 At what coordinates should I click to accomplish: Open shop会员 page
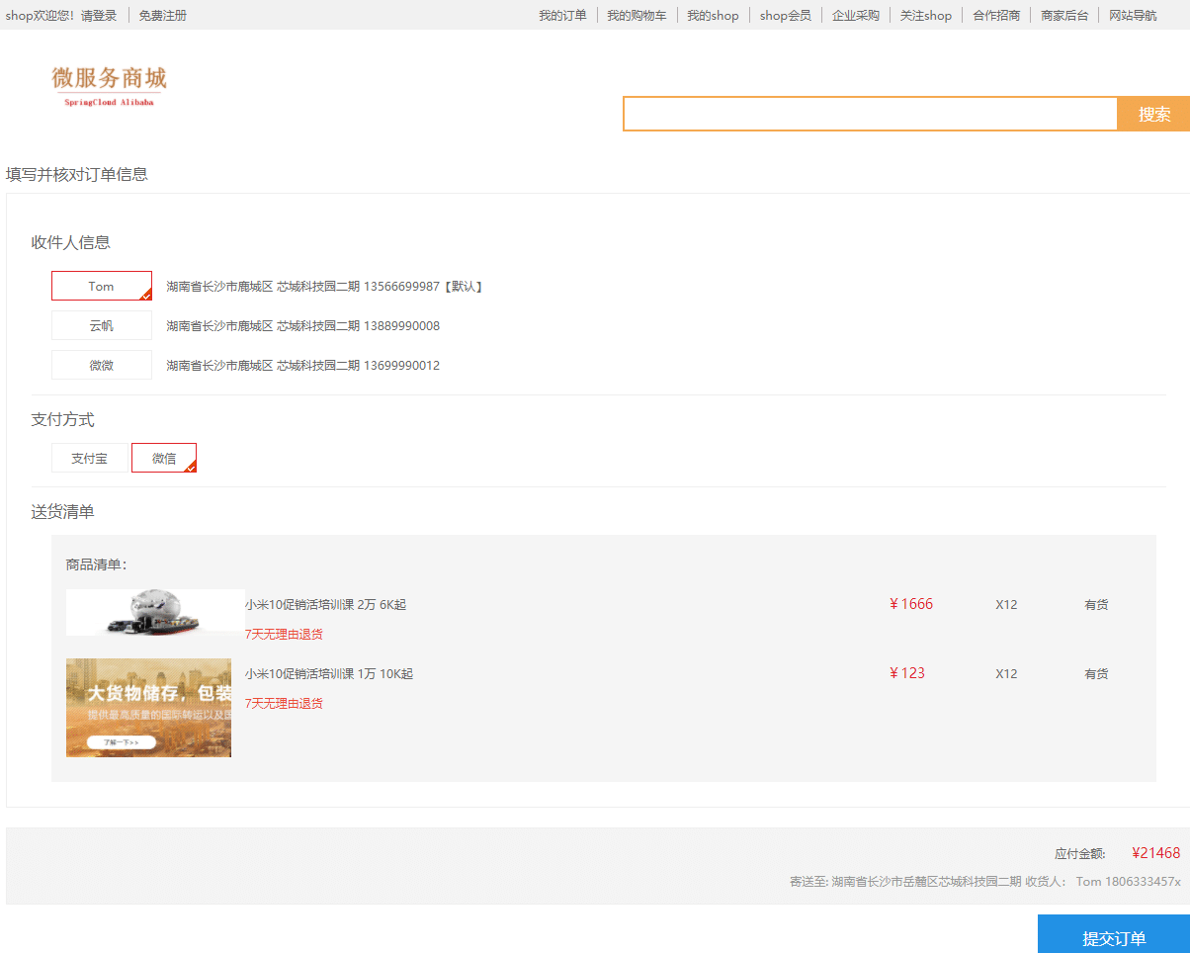pos(785,16)
